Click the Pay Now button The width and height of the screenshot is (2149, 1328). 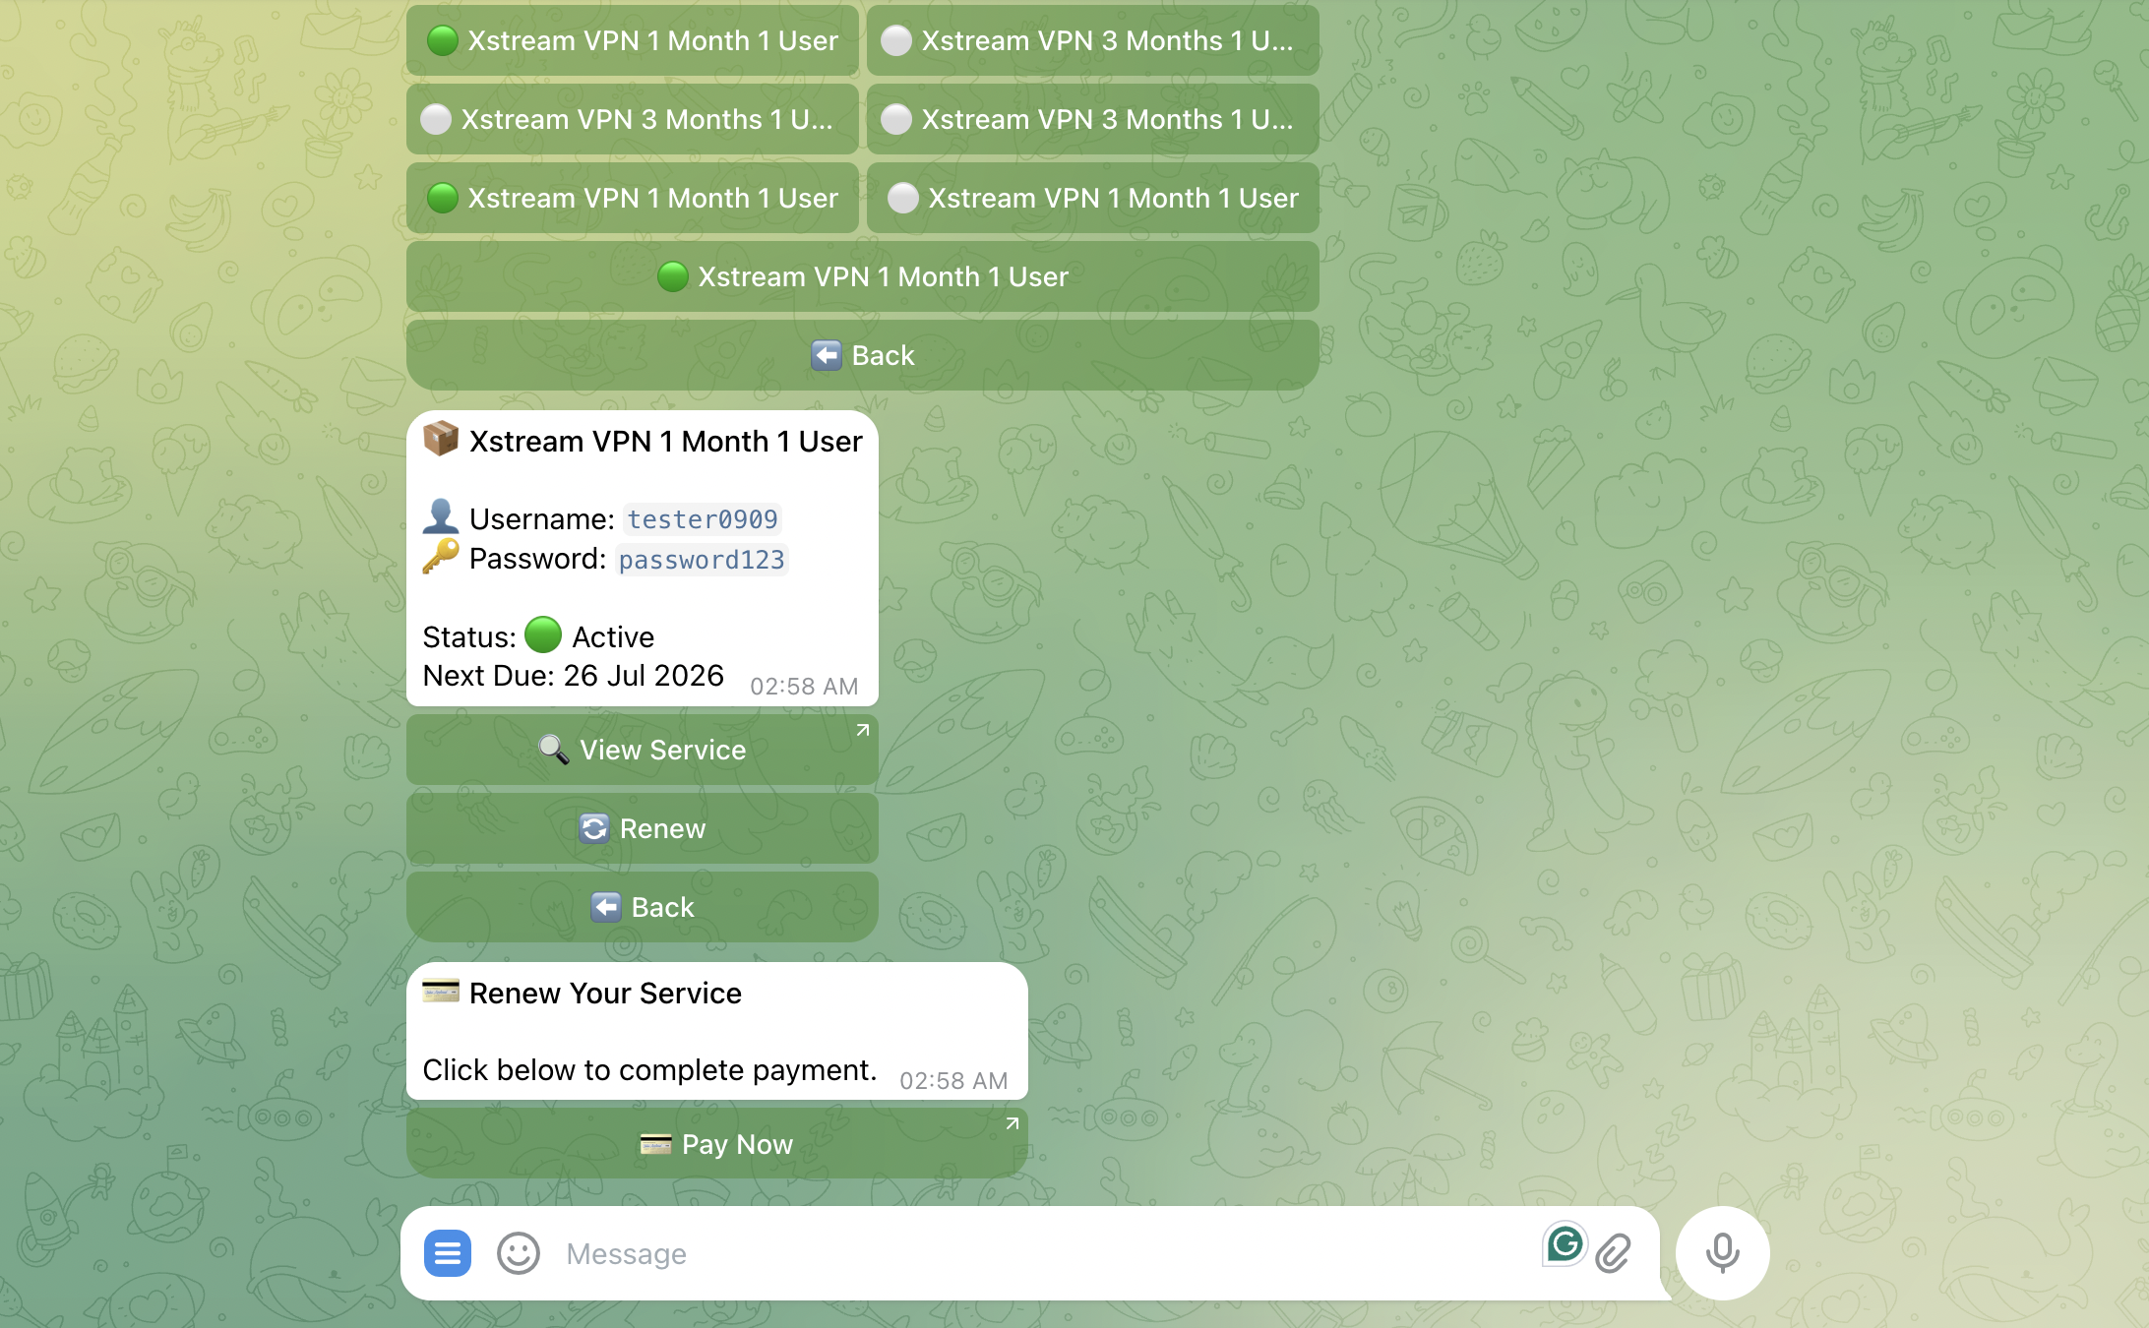pyautogui.click(x=717, y=1143)
